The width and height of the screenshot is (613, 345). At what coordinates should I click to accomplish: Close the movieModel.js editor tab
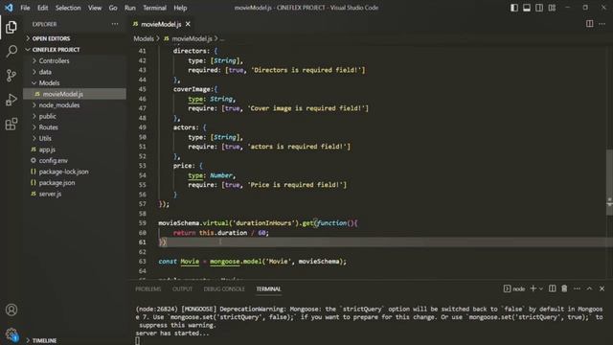[188, 24]
